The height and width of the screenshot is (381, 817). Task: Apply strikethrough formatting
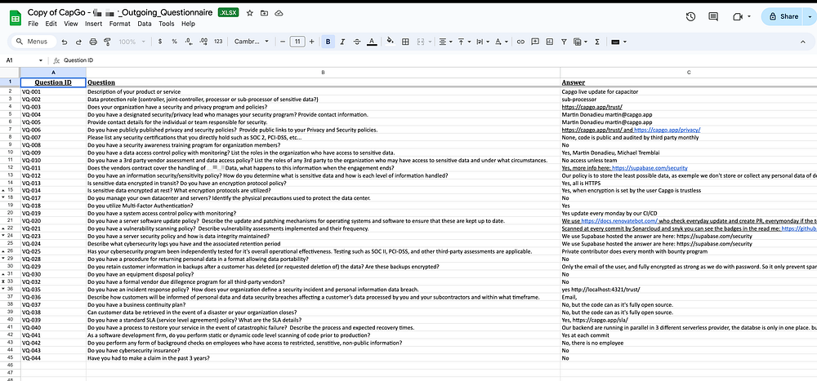357,42
